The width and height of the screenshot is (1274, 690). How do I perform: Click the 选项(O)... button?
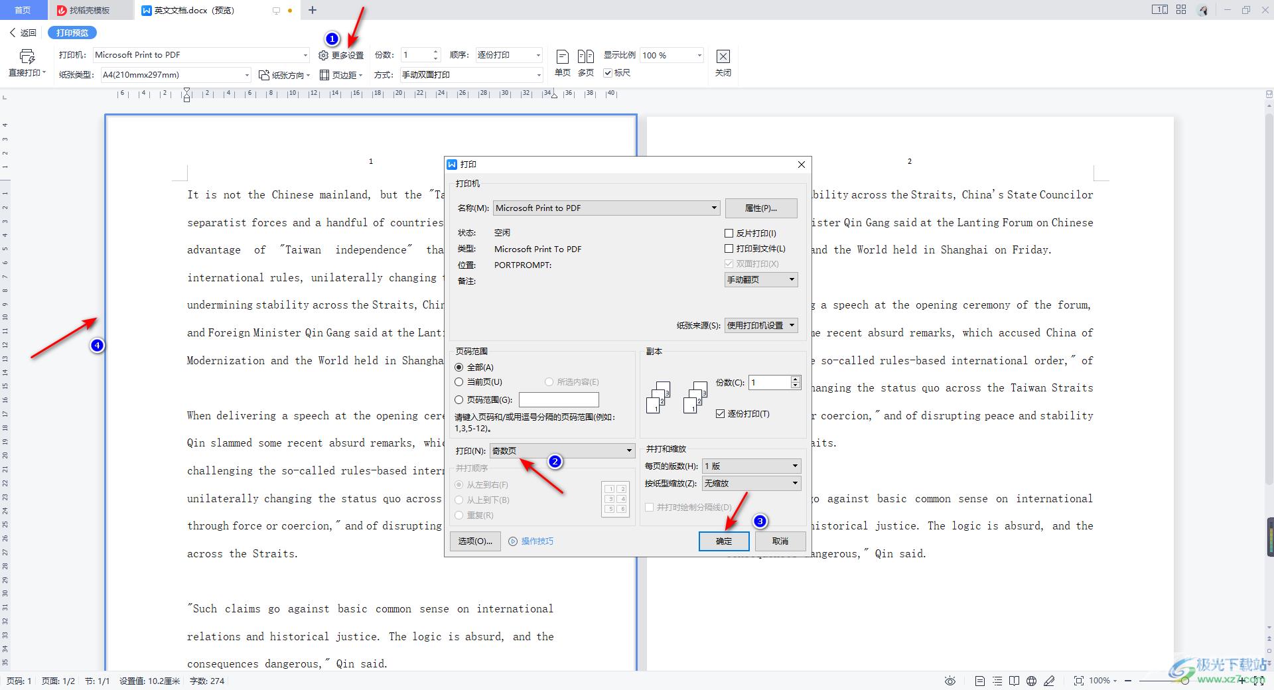pos(475,541)
